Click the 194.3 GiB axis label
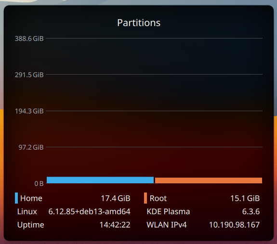The height and width of the screenshot is (244, 277). coord(29,111)
